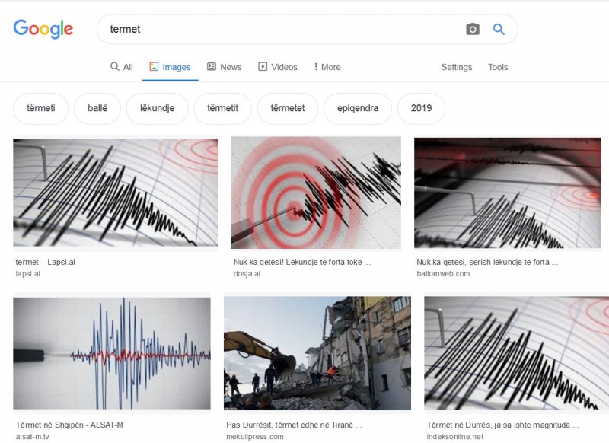Open the balkanweb.com seismograph image
The height and width of the screenshot is (443, 609).
click(x=508, y=193)
